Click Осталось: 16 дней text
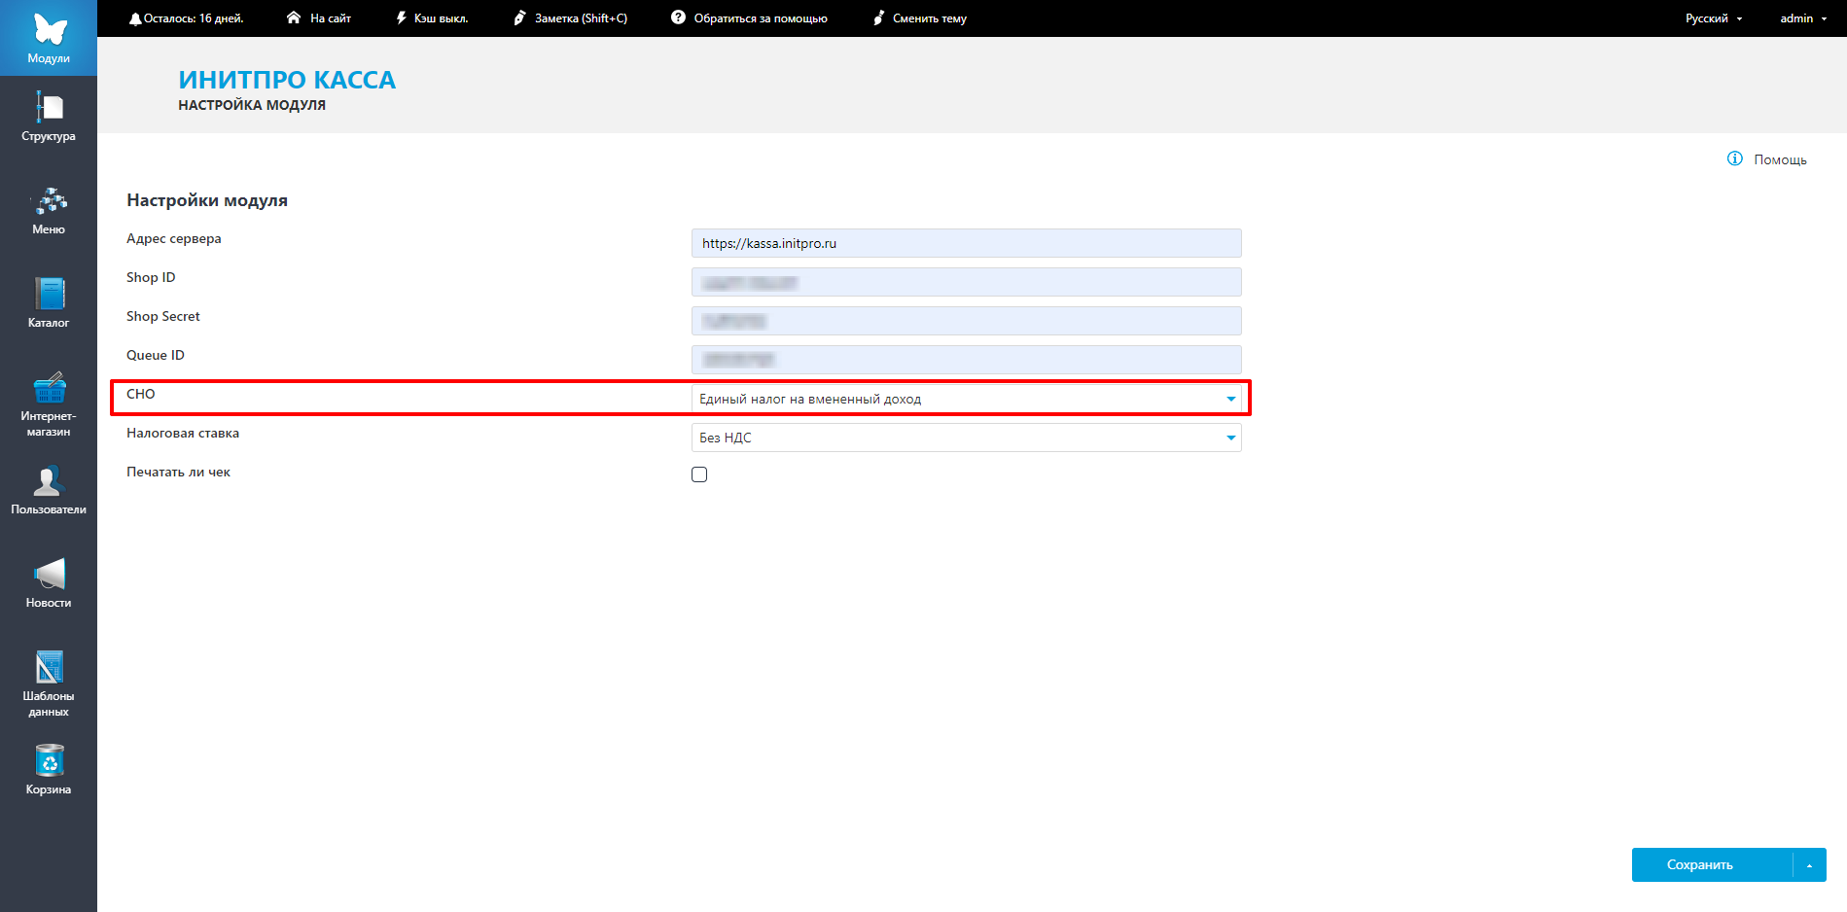The image size is (1847, 912). 194,18
